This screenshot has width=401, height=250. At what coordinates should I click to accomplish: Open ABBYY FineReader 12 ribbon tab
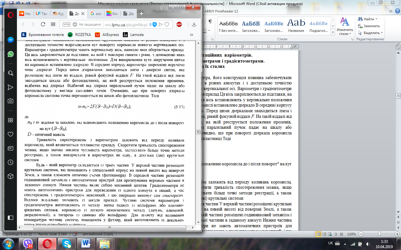pos(221,11)
